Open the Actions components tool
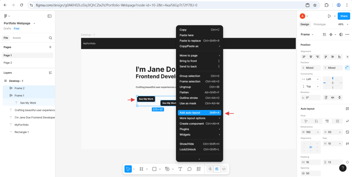Screen dimensions: 352x177 (199, 169)
